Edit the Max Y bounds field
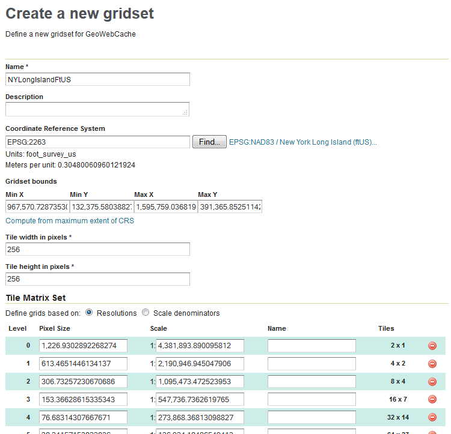451x434 pixels. 230,207
